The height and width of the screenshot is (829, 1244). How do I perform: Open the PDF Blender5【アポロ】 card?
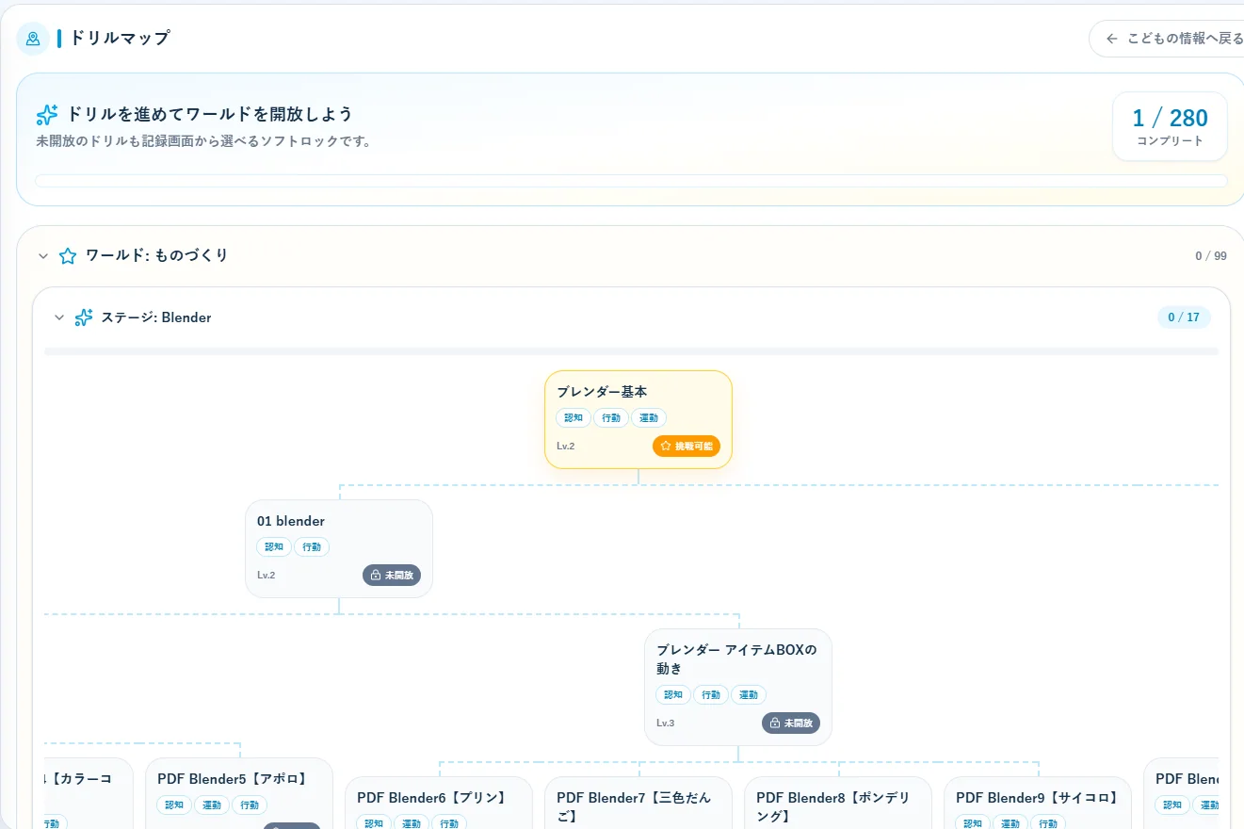coord(239,793)
